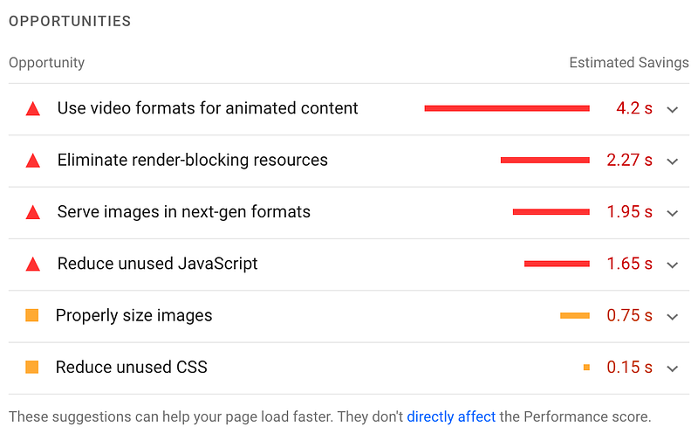Click red triangle beside video formats opportunity
698x447 pixels.
pyautogui.click(x=33, y=109)
